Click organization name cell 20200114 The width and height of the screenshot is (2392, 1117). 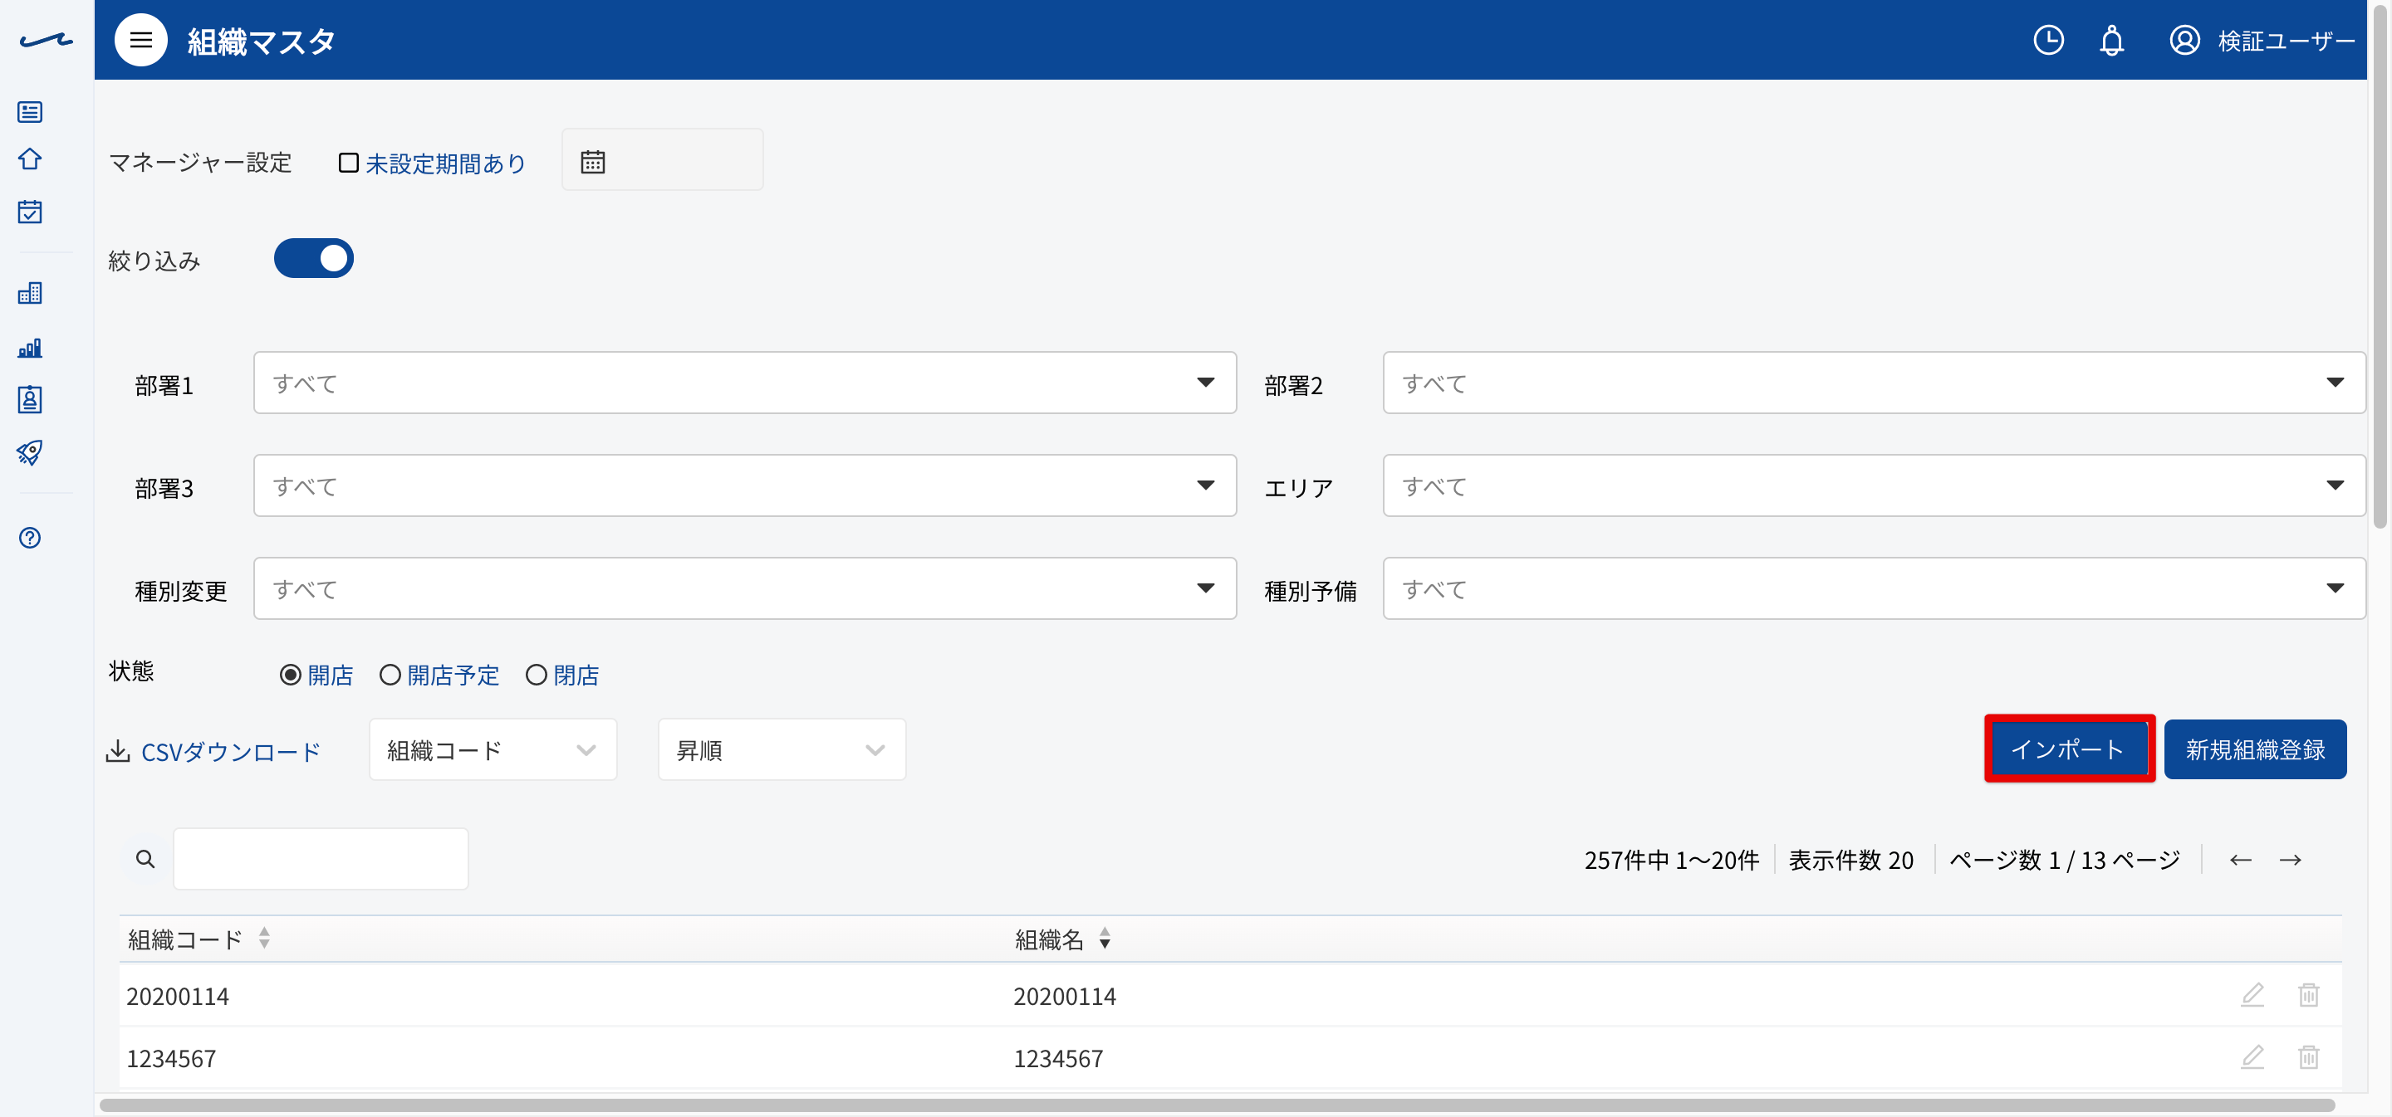(1064, 997)
